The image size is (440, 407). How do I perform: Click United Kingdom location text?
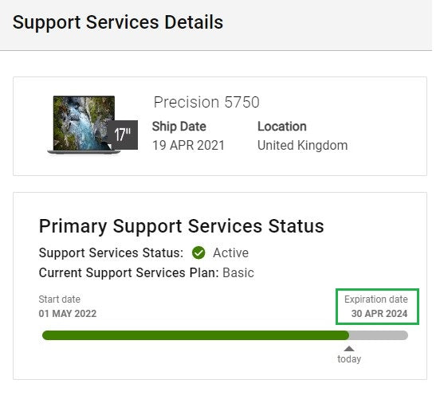tap(303, 146)
